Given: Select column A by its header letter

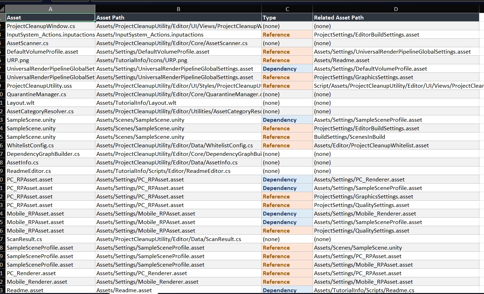Looking at the screenshot, I should 50,9.
